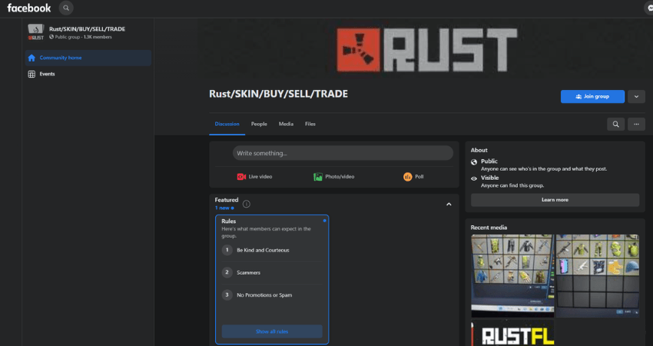The height and width of the screenshot is (346, 653).
Task: Switch to the Files tab
Action: [310, 124]
